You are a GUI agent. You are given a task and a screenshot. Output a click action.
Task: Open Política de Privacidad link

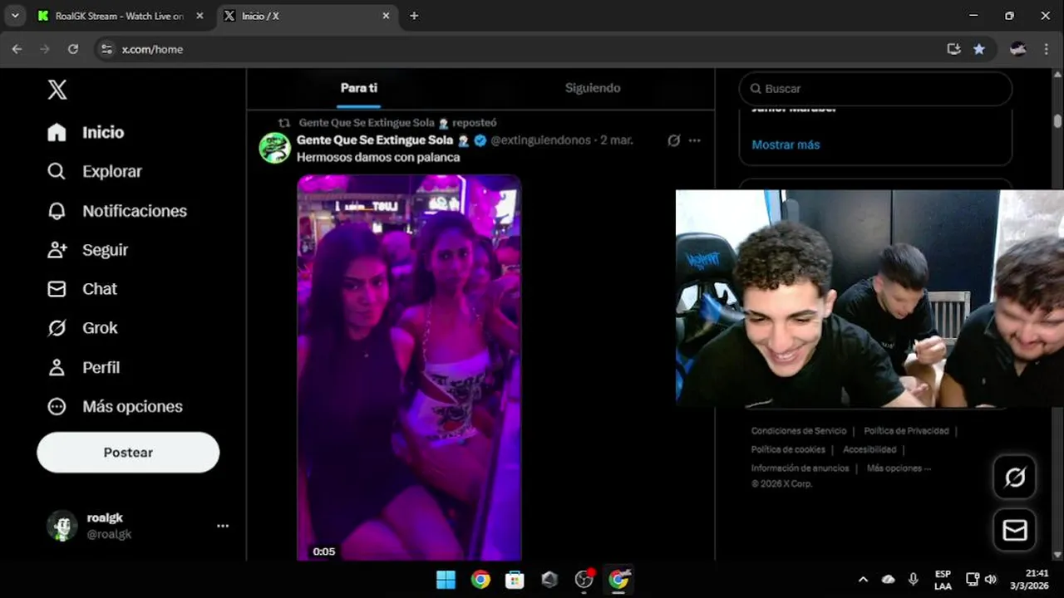point(906,431)
